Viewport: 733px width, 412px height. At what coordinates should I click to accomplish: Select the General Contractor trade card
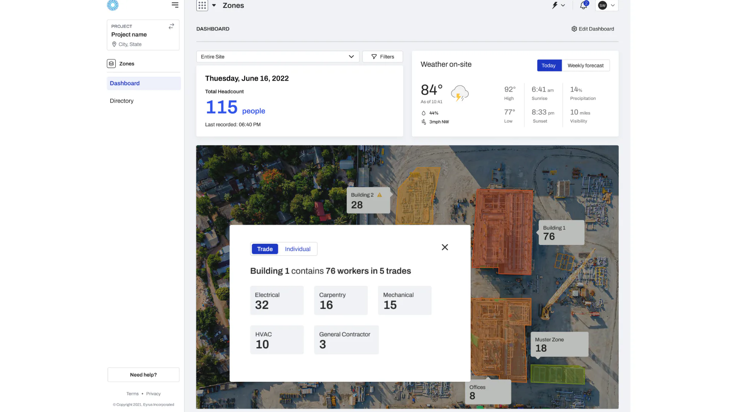tap(346, 340)
